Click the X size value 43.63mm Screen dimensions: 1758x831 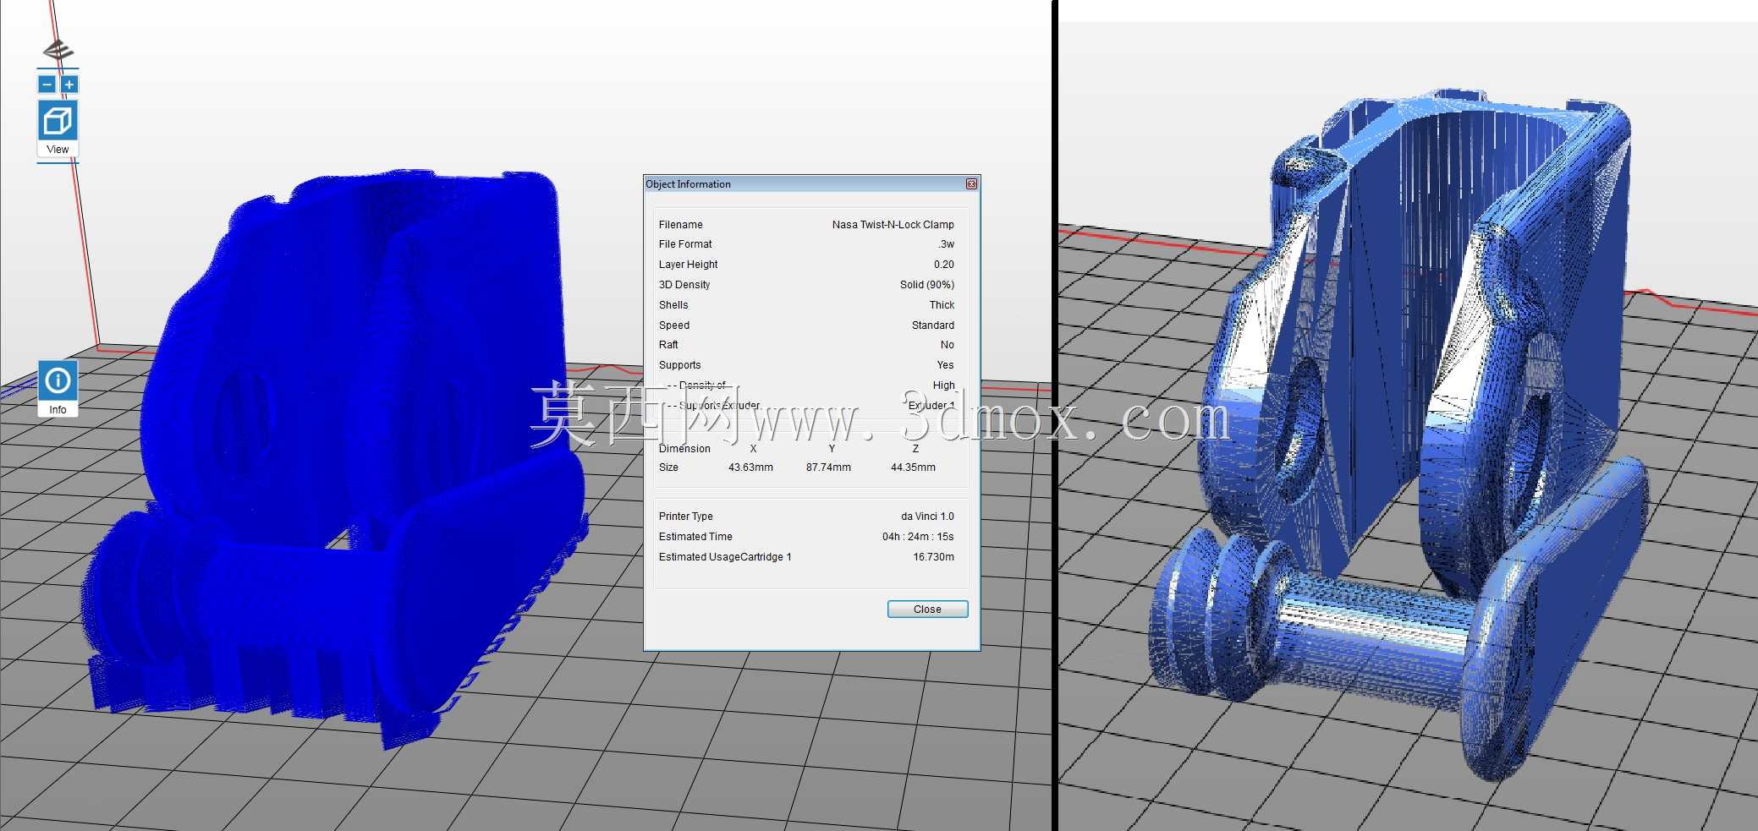(x=750, y=467)
